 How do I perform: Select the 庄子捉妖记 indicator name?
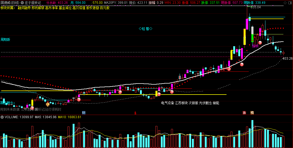point(33,3)
